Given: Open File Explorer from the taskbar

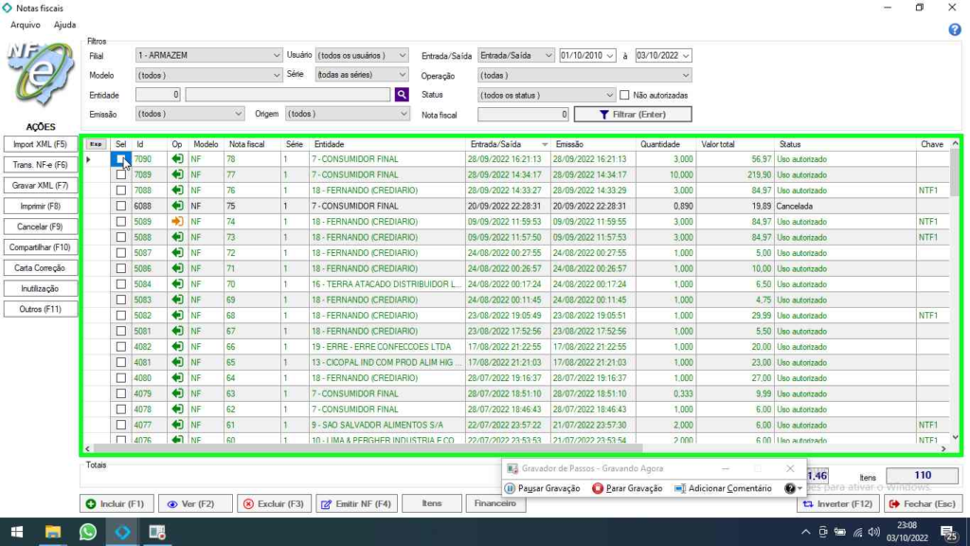Looking at the screenshot, I should [53, 532].
